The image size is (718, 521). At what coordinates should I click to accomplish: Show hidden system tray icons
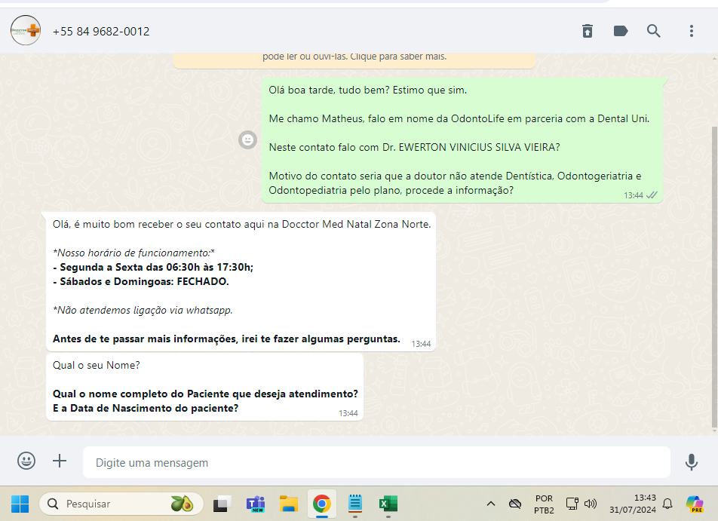490,504
